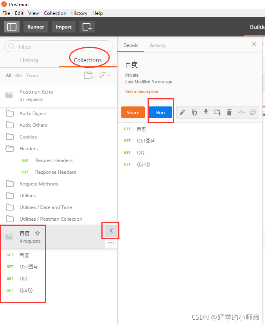Viewport: 265px width, 324px height.
Task: Select the Activity tab
Action: tap(158, 45)
